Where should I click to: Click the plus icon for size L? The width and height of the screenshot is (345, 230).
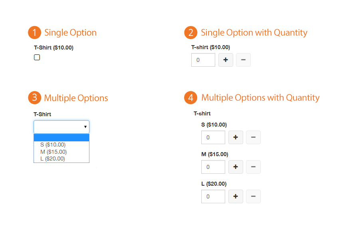tap(236, 196)
